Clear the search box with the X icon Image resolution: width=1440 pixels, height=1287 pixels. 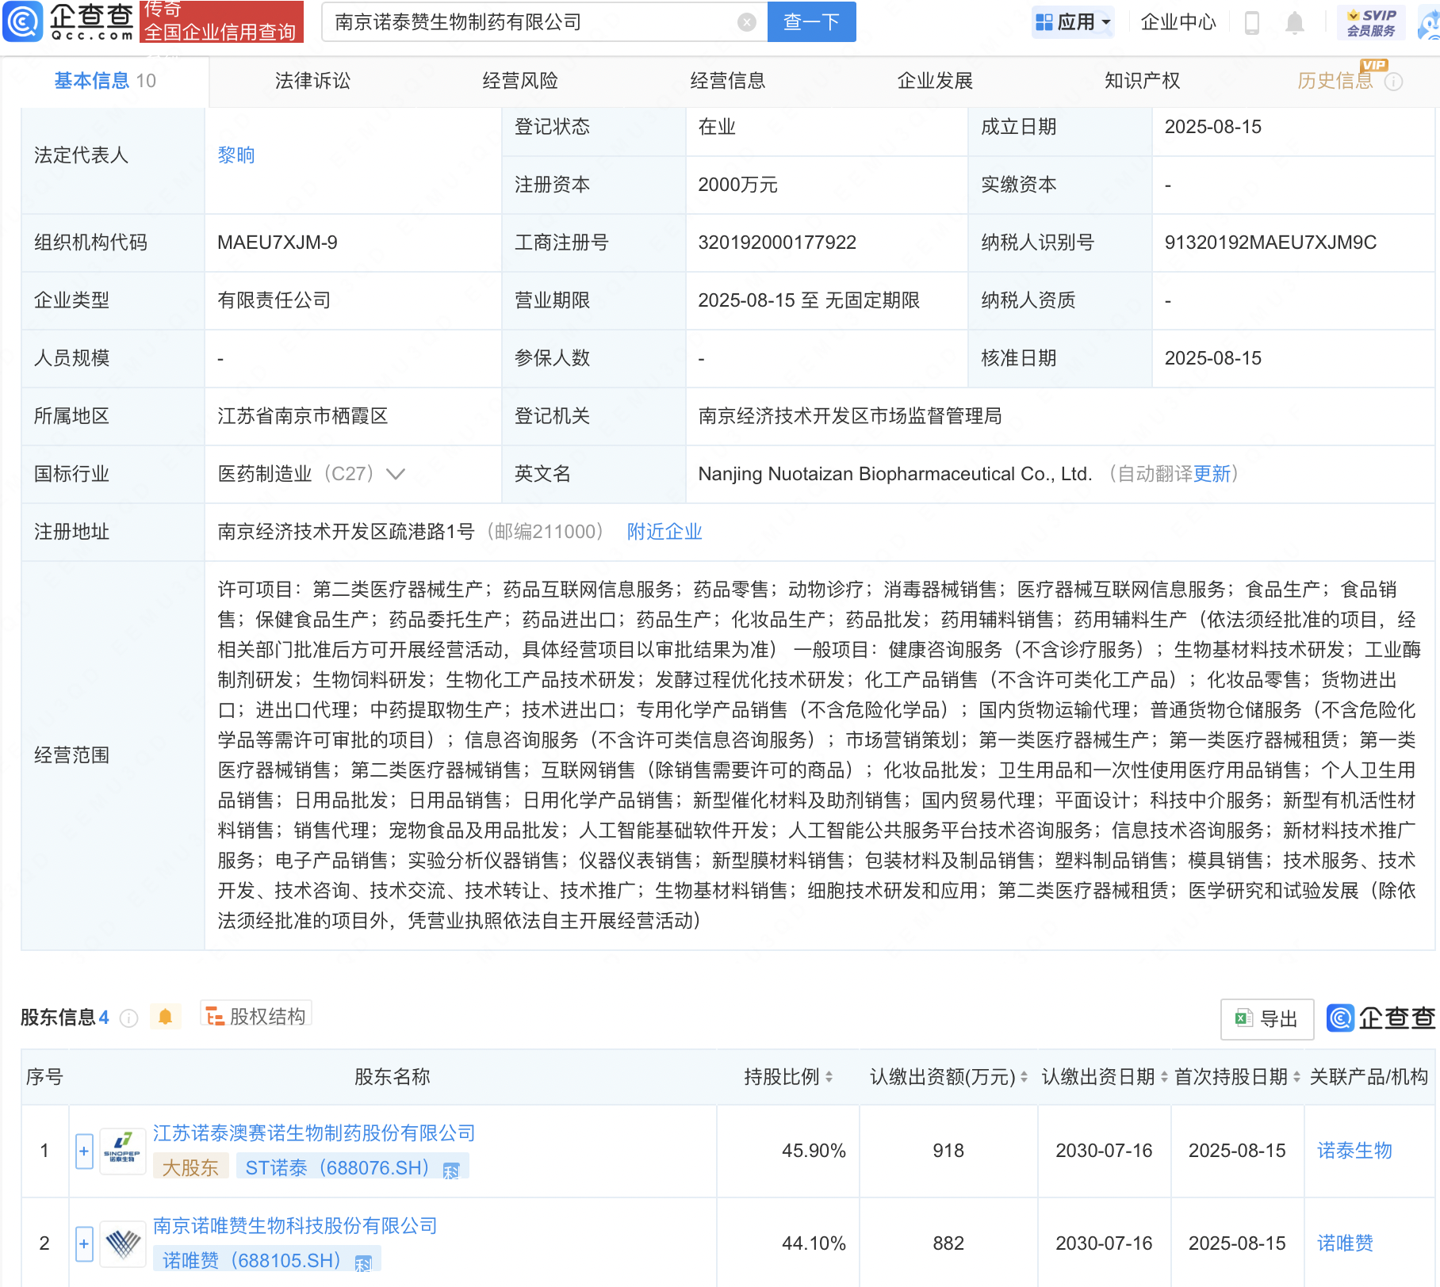tap(745, 21)
